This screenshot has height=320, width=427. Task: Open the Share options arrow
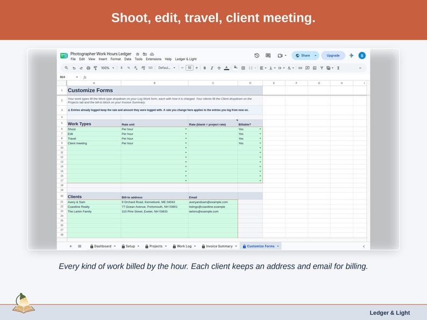point(316,55)
